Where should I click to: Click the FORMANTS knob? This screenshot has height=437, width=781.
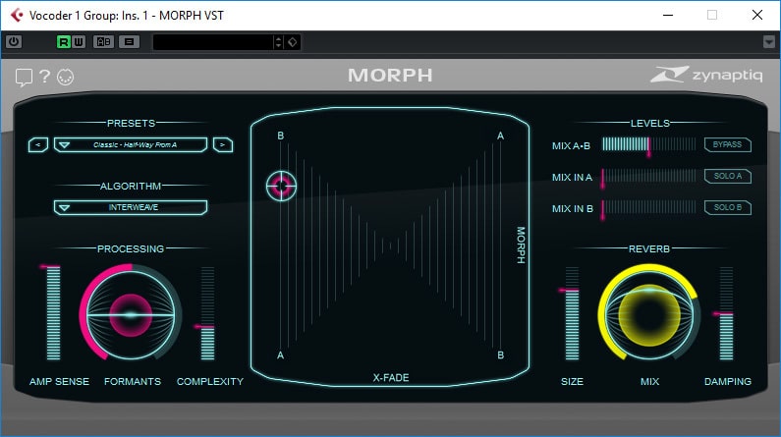coord(131,314)
